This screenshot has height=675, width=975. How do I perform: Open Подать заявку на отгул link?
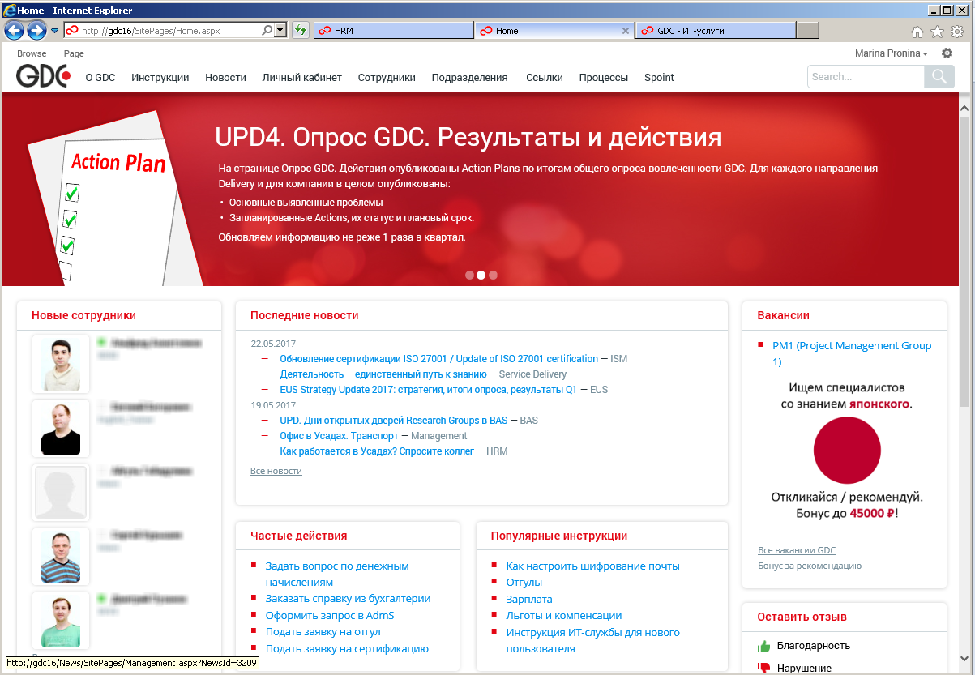pos(323,631)
